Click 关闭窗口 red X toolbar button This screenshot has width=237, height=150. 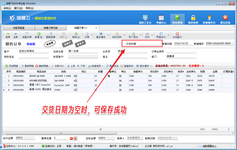pos(177,35)
